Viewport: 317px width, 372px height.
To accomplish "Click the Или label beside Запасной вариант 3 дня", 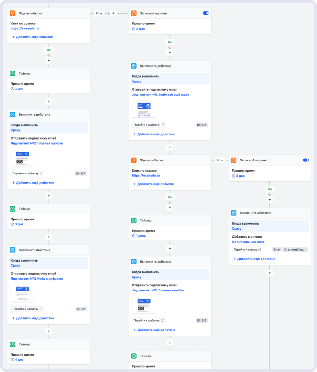I will tap(220, 160).
